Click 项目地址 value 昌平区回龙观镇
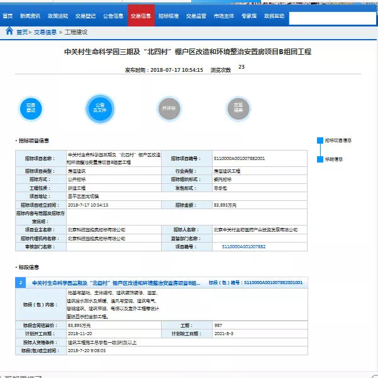This screenshot has width=378, height=378. coord(83,197)
